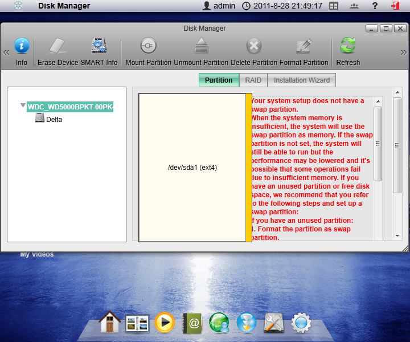Select the /dev/sda1 (ext4) partition block

click(192, 168)
